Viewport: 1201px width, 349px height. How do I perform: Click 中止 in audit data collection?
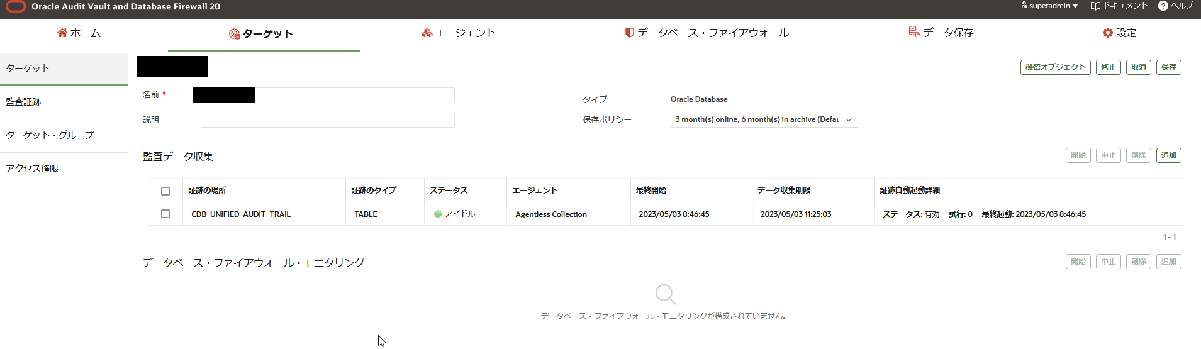click(x=1108, y=155)
